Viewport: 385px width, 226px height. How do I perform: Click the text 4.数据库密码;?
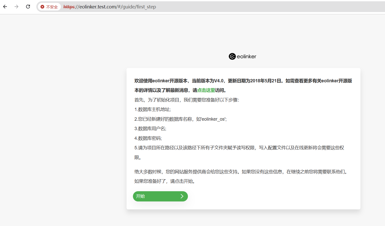pos(148,138)
